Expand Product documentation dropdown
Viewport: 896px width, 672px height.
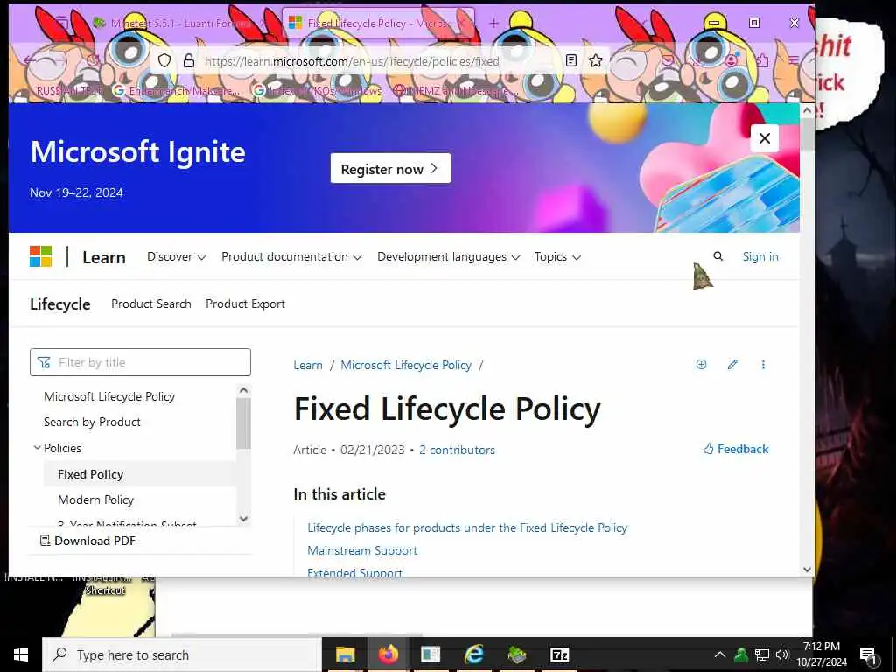(x=291, y=256)
